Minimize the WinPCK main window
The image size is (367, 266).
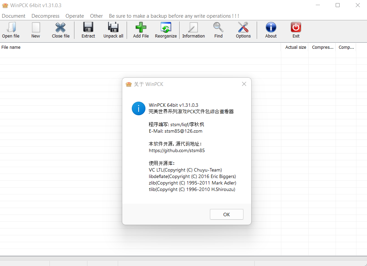(317, 5)
